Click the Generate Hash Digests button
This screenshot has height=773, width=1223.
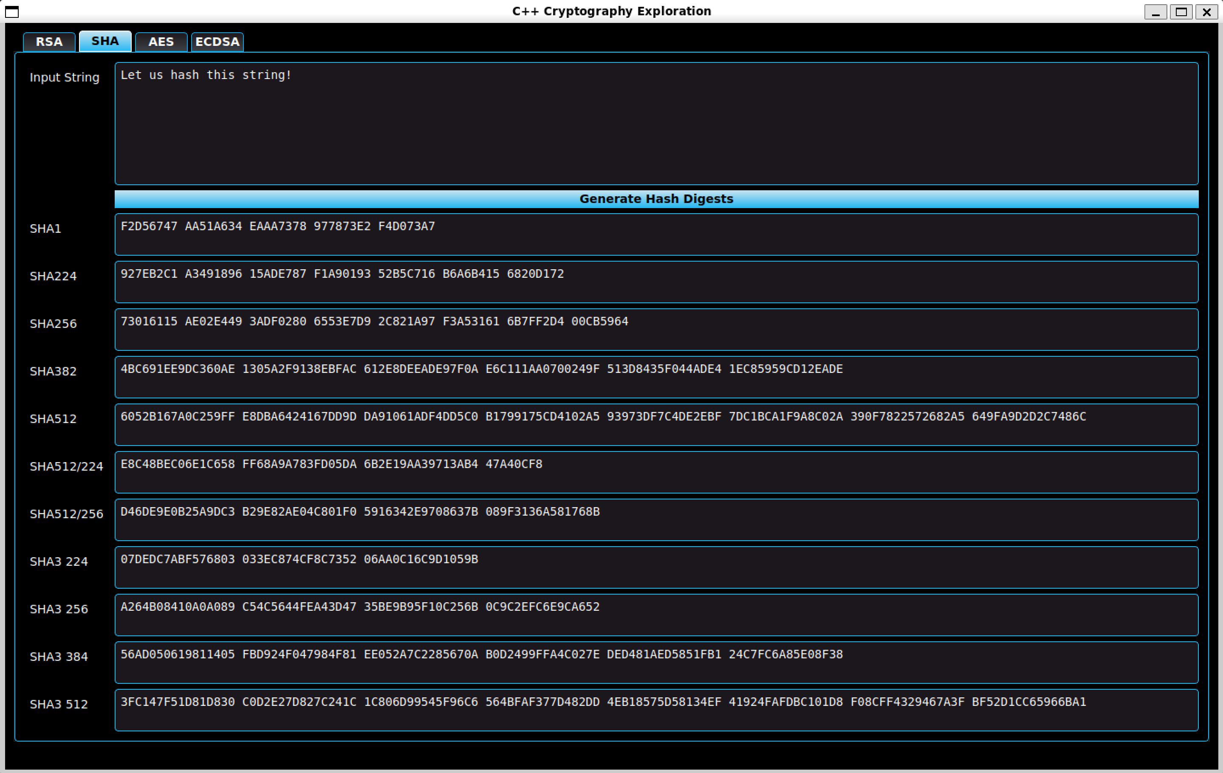[x=656, y=199]
